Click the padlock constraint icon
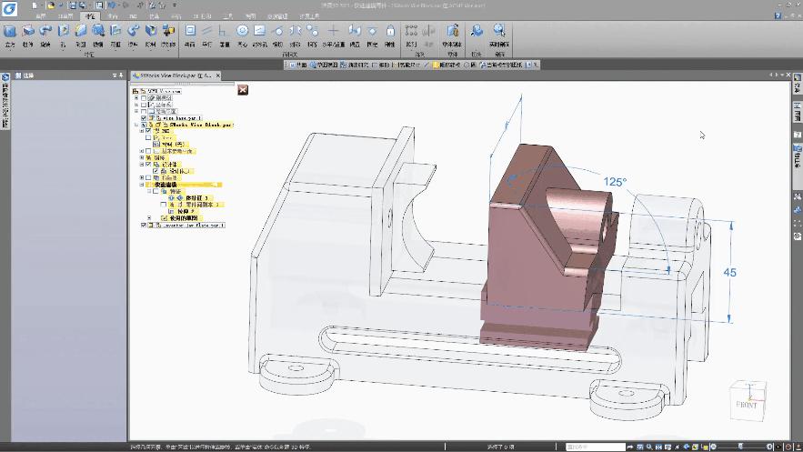The width and height of the screenshot is (803, 452). click(x=390, y=32)
